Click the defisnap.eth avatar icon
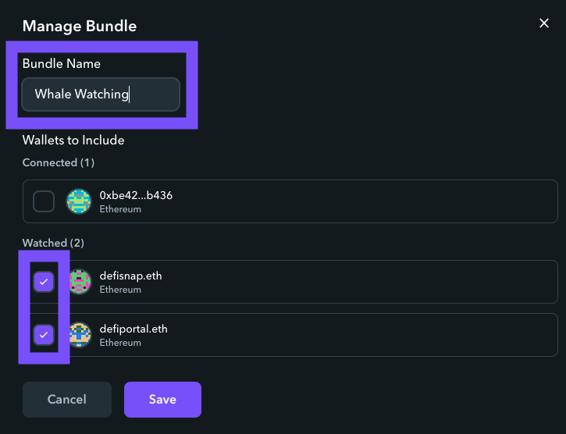The height and width of the screenshot is (434, 566). click(80, 282)
